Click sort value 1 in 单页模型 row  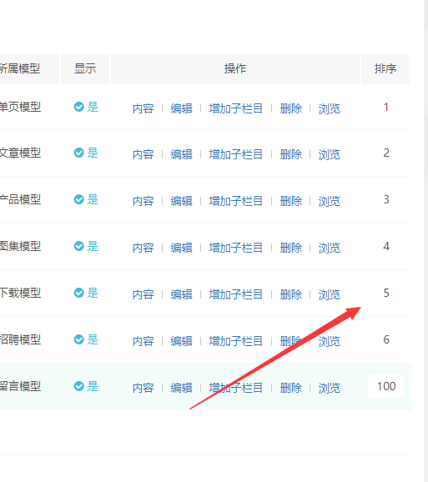[x=386, y=107]
